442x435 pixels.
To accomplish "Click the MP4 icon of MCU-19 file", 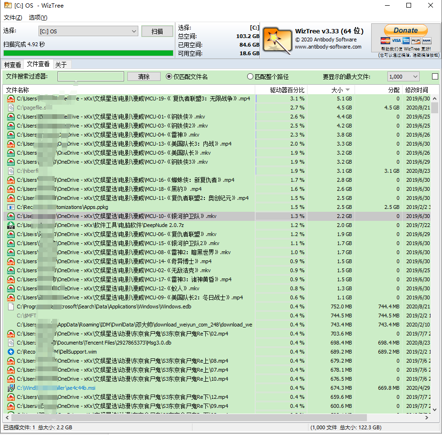I will point(11,99).
